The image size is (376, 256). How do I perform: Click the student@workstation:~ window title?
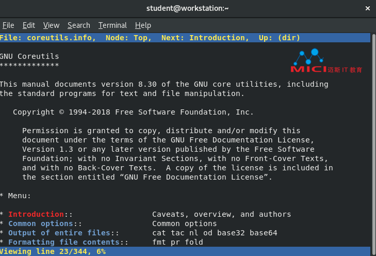tap(188, 8)
